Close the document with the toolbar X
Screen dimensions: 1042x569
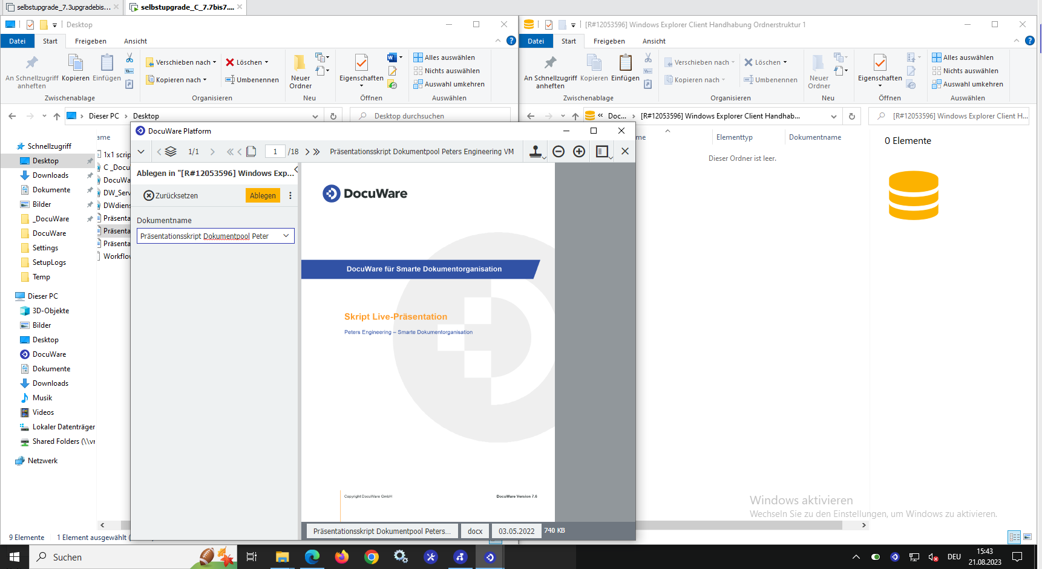[x=625, y=152]
